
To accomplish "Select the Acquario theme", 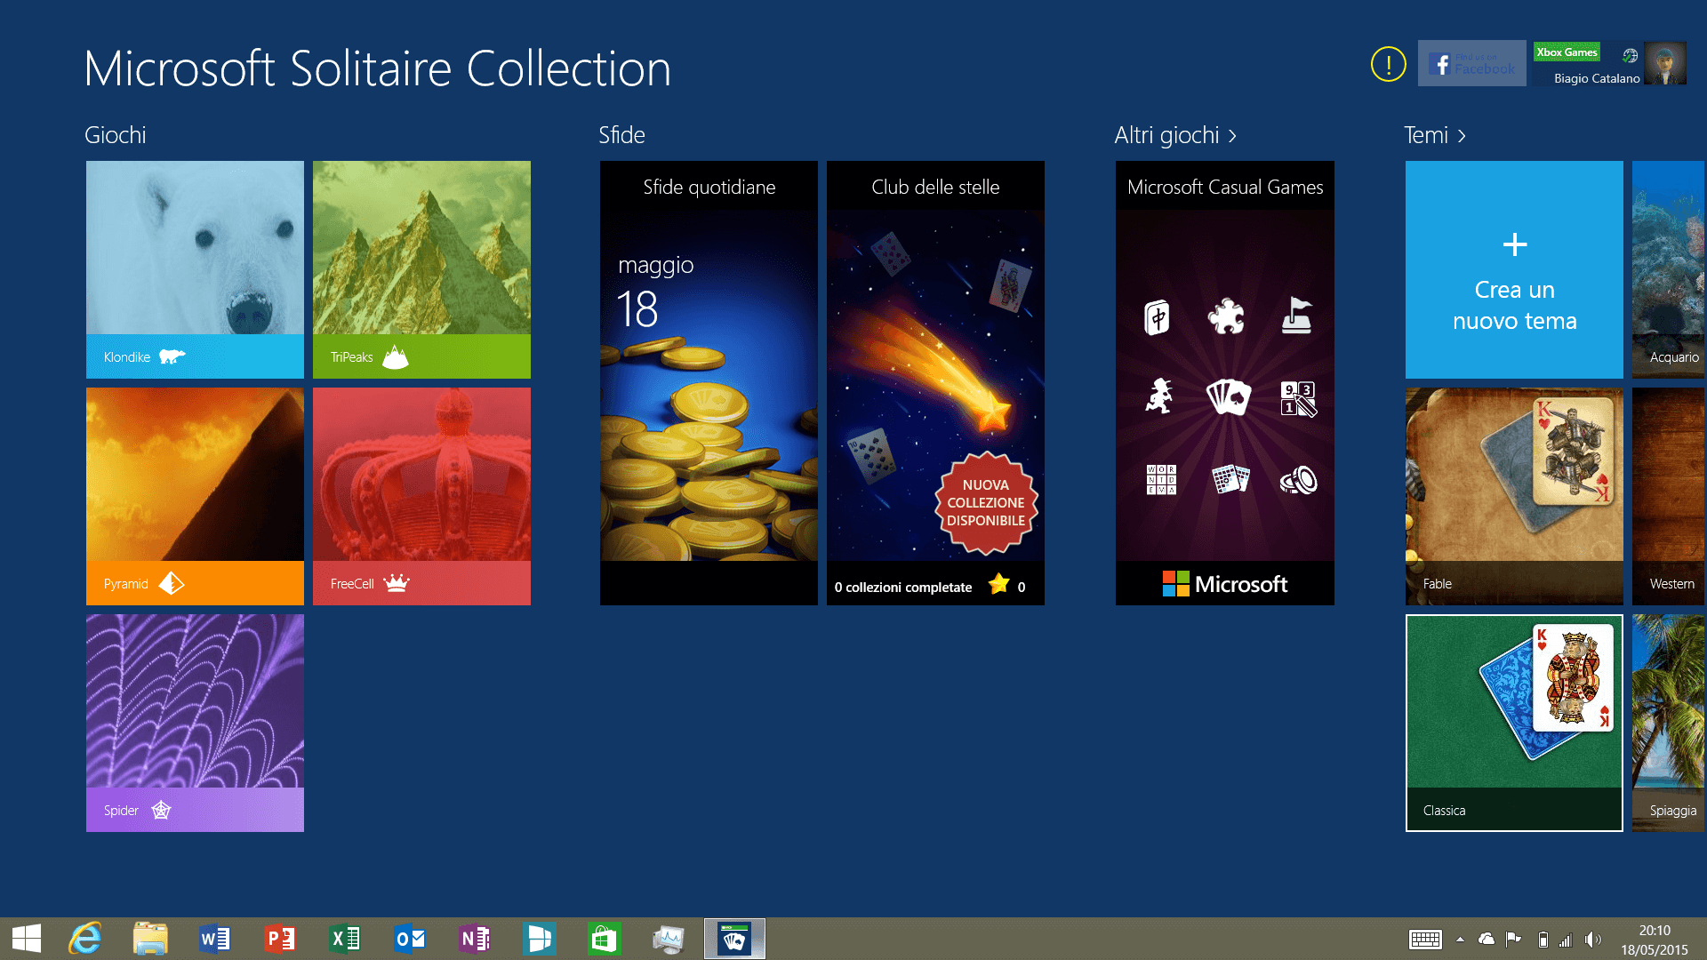I will click(x=1669, y=269).
